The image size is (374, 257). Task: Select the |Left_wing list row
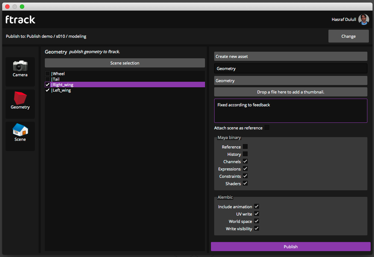(125, 90)
